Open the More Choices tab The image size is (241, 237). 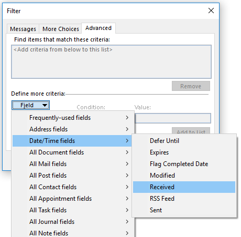(x=60, y=29)
